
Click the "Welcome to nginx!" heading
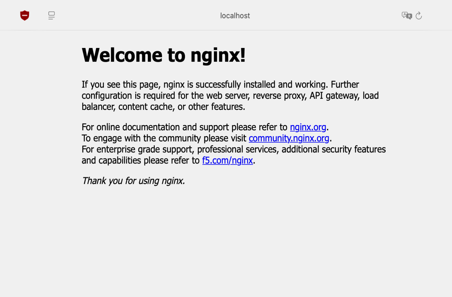tap(163, 55)
